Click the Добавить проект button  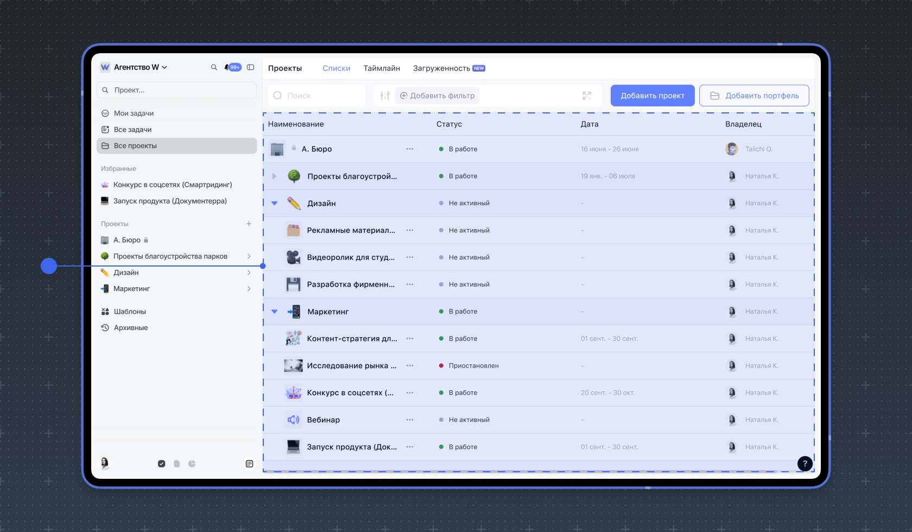[653, 96]
